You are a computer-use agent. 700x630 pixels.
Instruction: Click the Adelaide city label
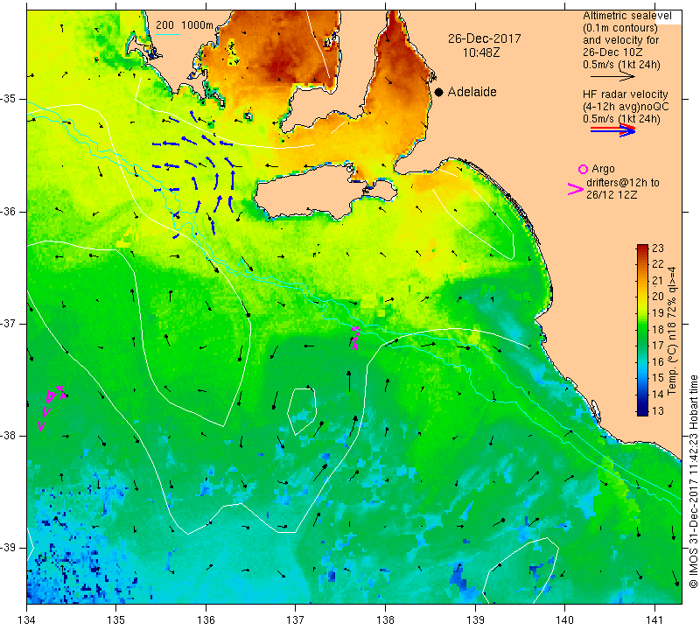tap(472, 92)
